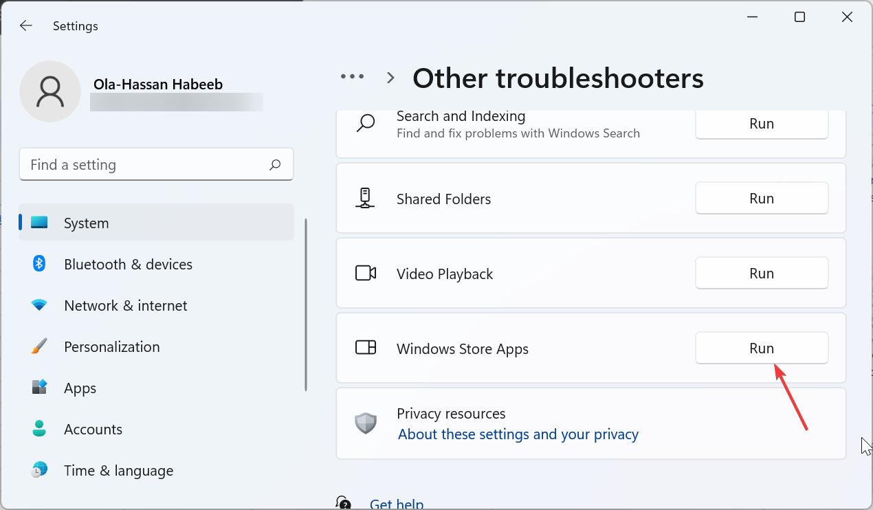The image size is (873, 510).
Task: Open breadcrumb ellipsis menu
Action: coord(352,78)
